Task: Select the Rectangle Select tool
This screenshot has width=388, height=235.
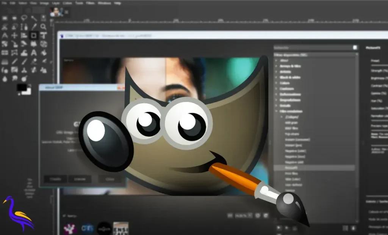Action: [x=5, y=18]
